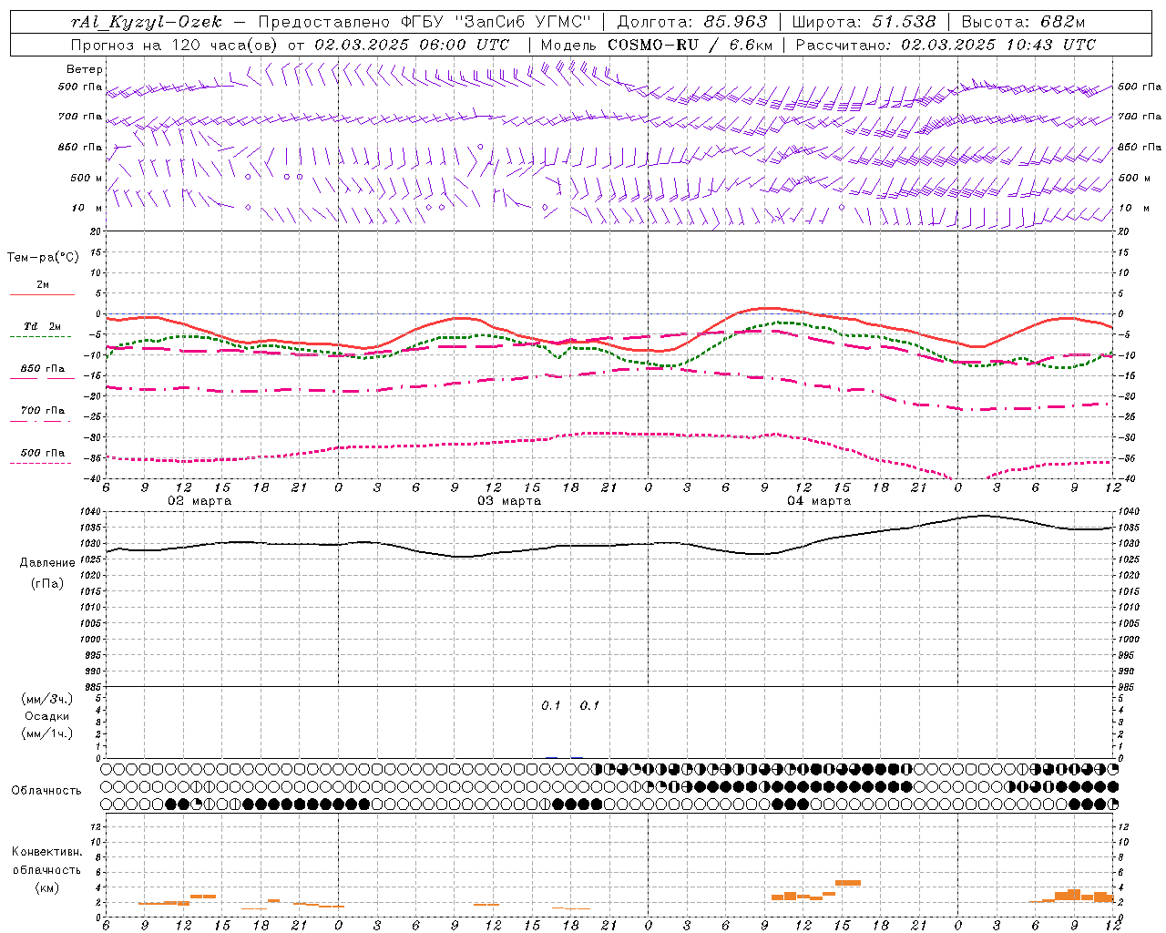1166x933 pixels.
Task: Click the 500 м wind level label
Action: tap(87, 178)
